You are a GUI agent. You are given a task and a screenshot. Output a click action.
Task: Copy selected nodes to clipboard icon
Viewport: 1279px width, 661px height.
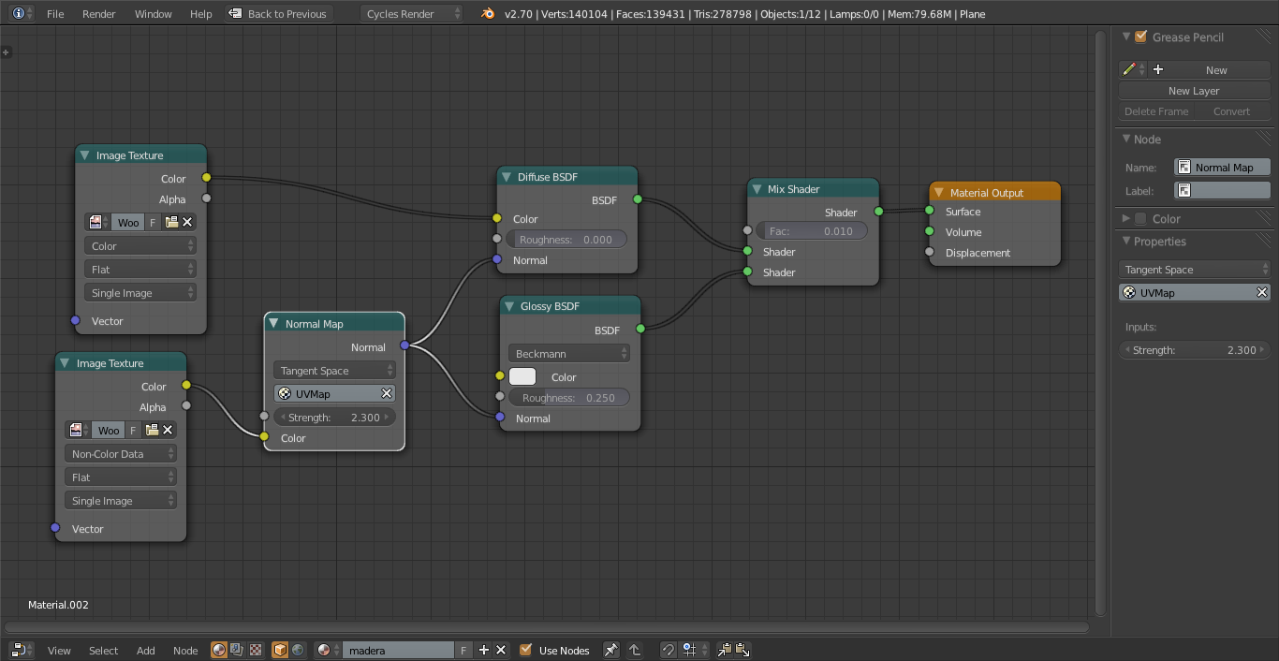tap(724, 650)
